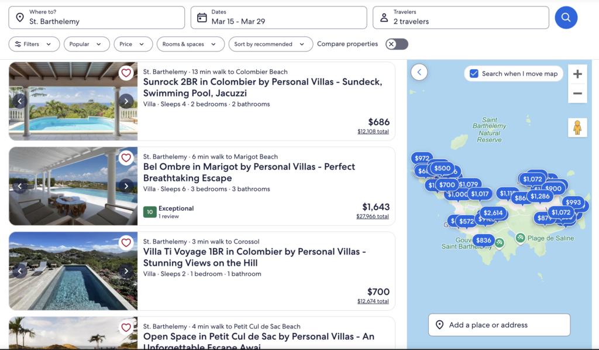Screen dimensions: 599x350
Task: Open Bel Ombre in Marigot listing title
Action: 249,172
